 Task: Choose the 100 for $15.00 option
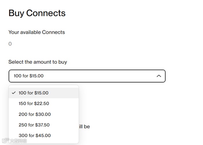(x=33, y=93)
